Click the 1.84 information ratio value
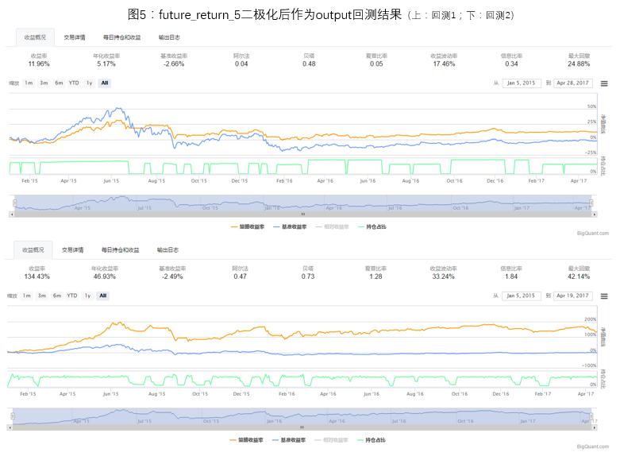 [x=511, y=276]
